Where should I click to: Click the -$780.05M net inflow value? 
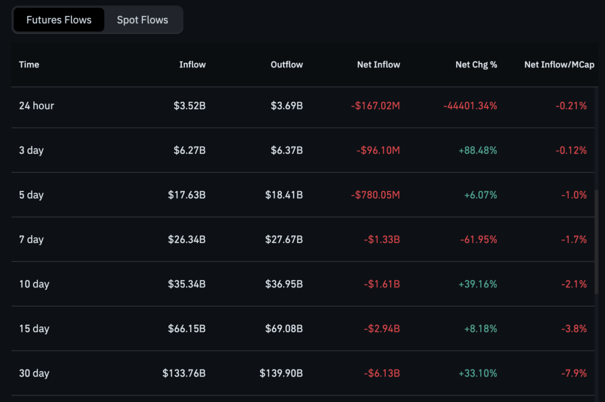click(x=375, y=195)
